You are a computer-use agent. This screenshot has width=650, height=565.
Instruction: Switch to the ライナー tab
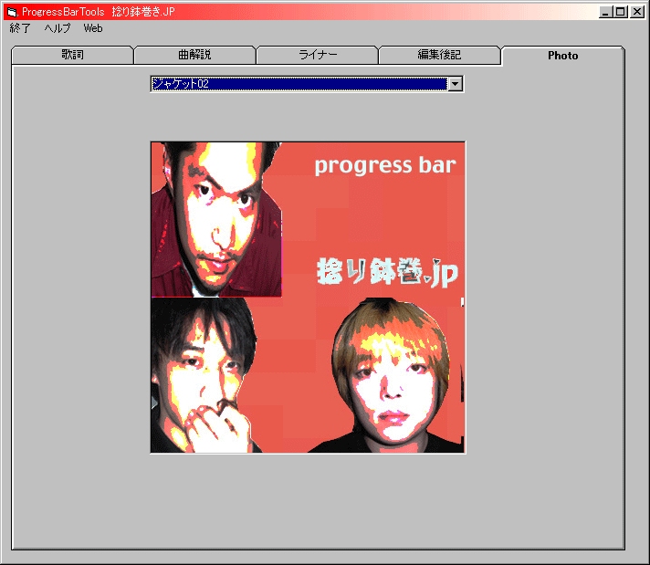tap(318, 55)
